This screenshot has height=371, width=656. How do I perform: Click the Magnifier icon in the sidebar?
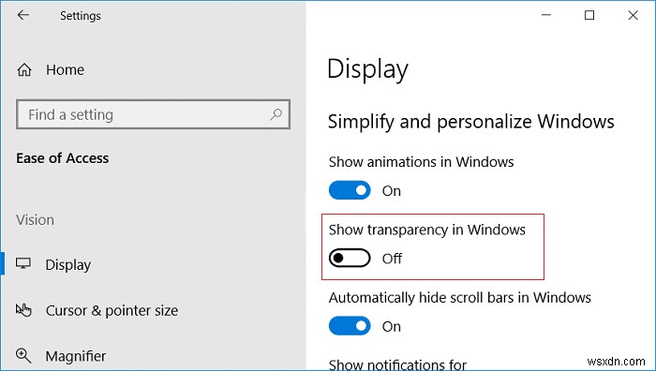tap(23, 355)
